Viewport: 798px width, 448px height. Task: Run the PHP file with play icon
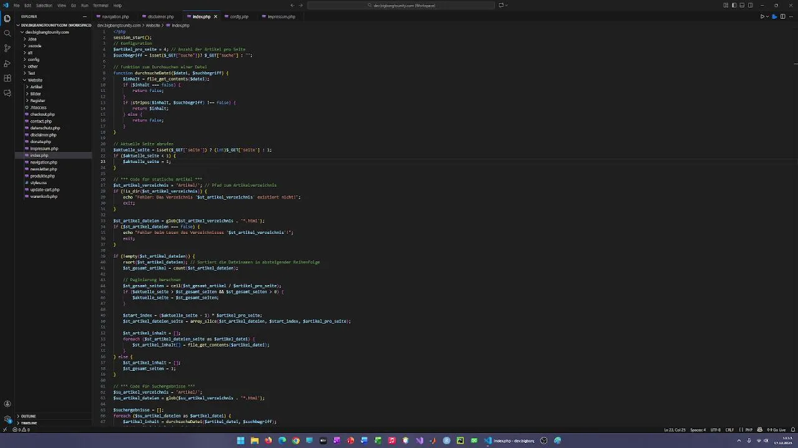[762, 17]
